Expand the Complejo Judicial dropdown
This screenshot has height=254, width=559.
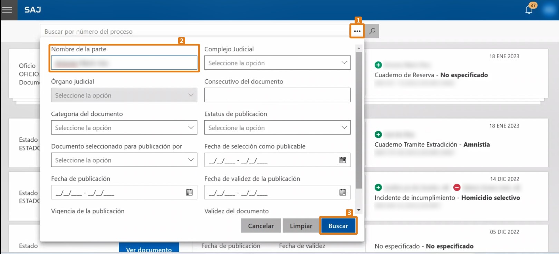277,63
